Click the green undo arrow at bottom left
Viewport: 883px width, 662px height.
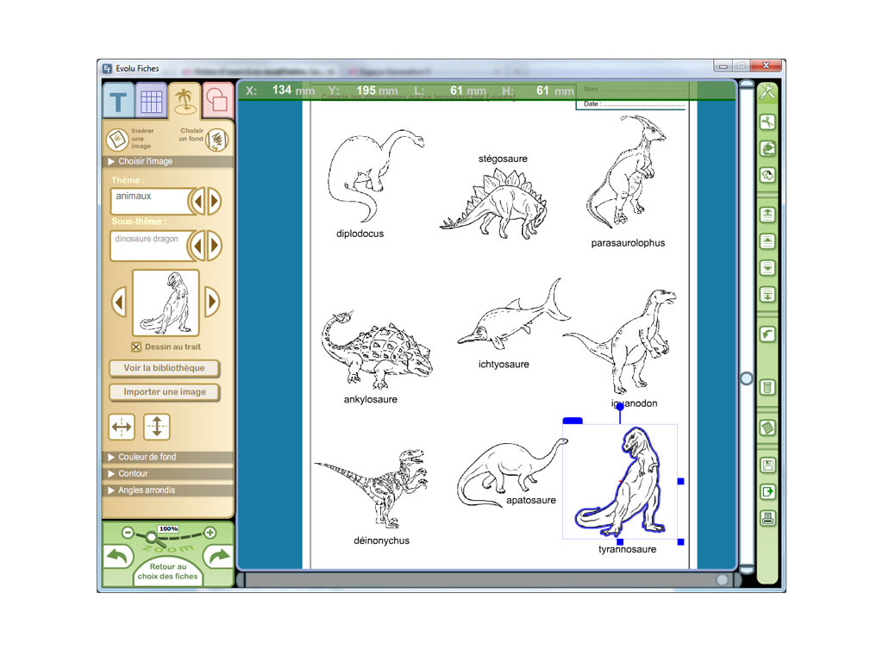pos(117,557)
